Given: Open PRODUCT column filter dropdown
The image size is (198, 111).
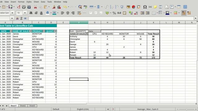Looking at the screenshot, I should click(44, 31).
